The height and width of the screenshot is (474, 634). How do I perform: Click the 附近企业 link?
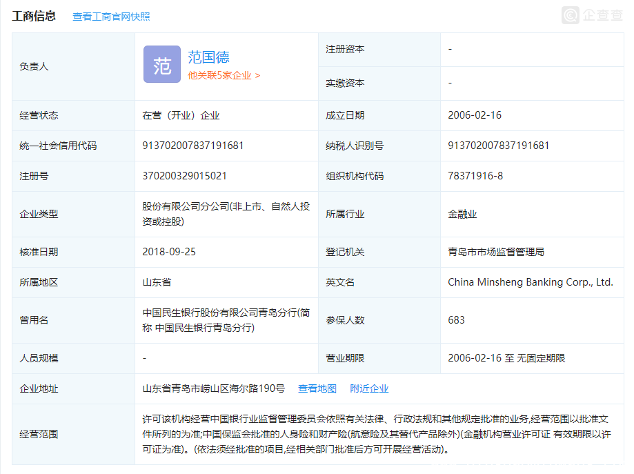[x=369, y=388]
